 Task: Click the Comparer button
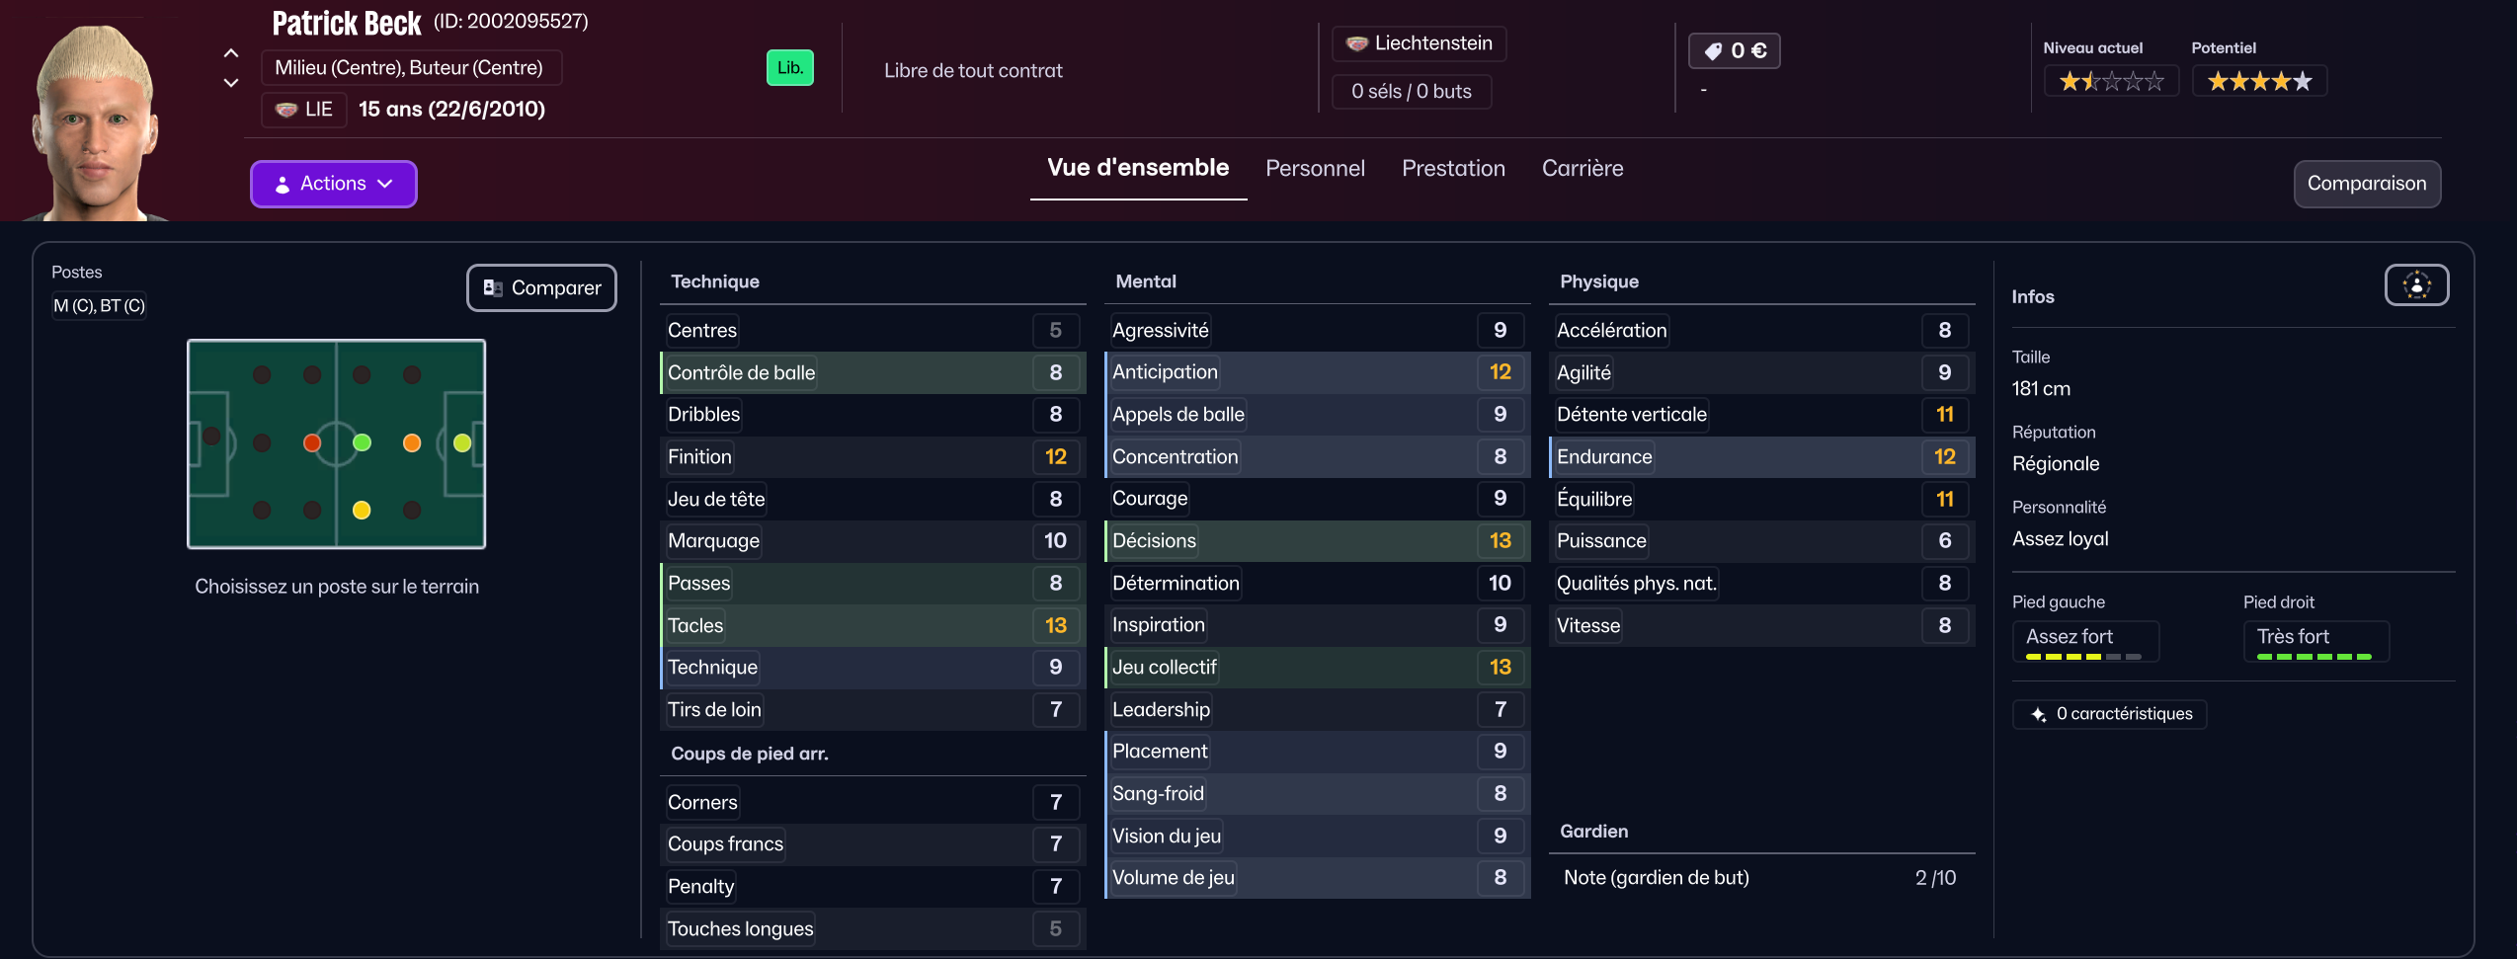(x=541, y=288)
